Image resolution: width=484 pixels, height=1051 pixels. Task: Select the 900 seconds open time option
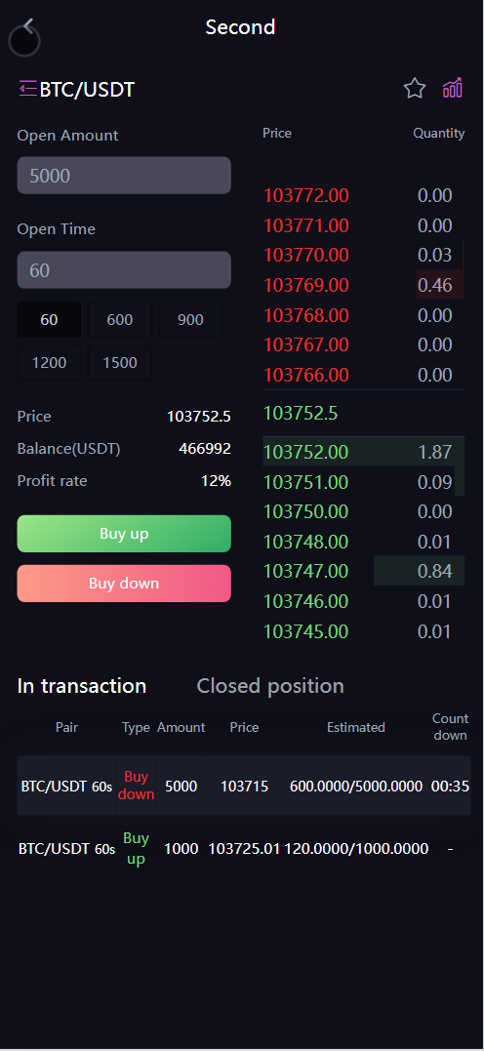190,320
